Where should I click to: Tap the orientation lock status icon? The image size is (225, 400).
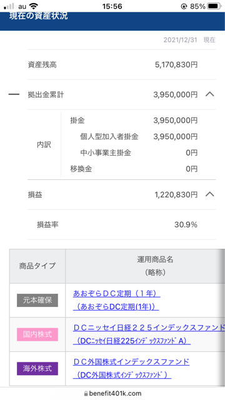(184, 6)
